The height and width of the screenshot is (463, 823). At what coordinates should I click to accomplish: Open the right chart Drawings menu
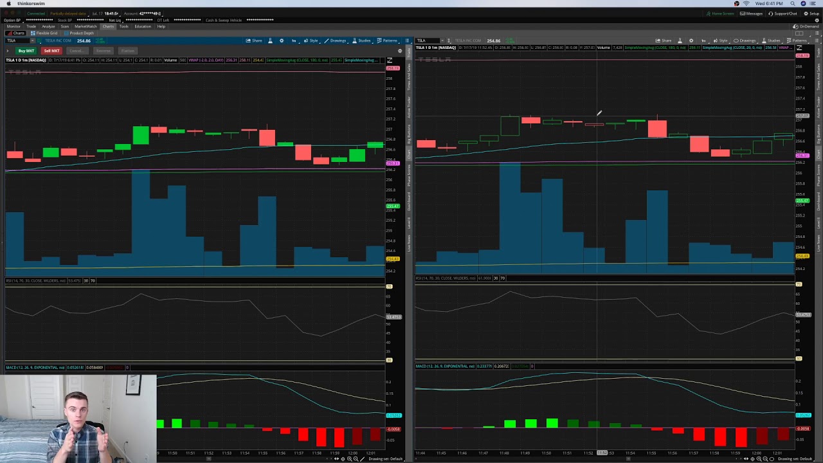tap(745, 41)
